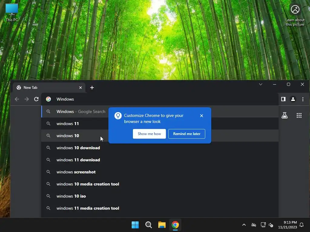The width and height of the screenshot is (310, 232).
Task: Open the clock showing 9:13 PM
Action: (288, 225)
